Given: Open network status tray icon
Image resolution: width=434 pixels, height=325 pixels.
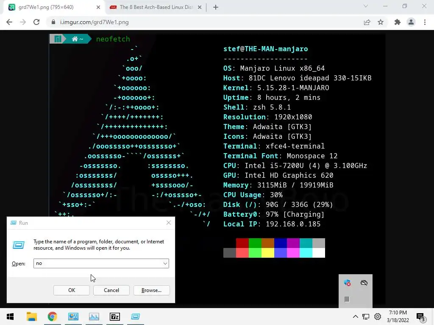Looking at the screenshot, I should pos(366,317).
